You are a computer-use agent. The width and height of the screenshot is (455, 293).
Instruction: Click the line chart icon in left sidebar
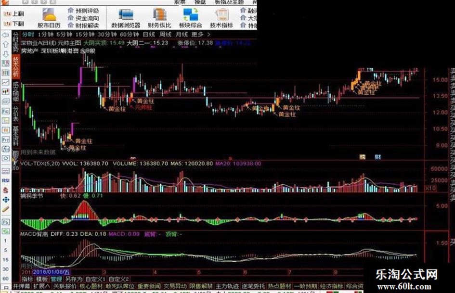[5, 82]
